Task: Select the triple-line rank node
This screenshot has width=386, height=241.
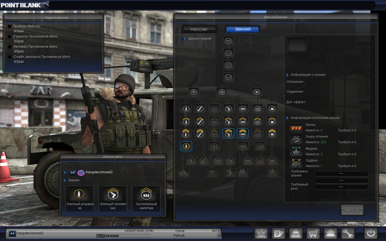Action: [228, 65]
